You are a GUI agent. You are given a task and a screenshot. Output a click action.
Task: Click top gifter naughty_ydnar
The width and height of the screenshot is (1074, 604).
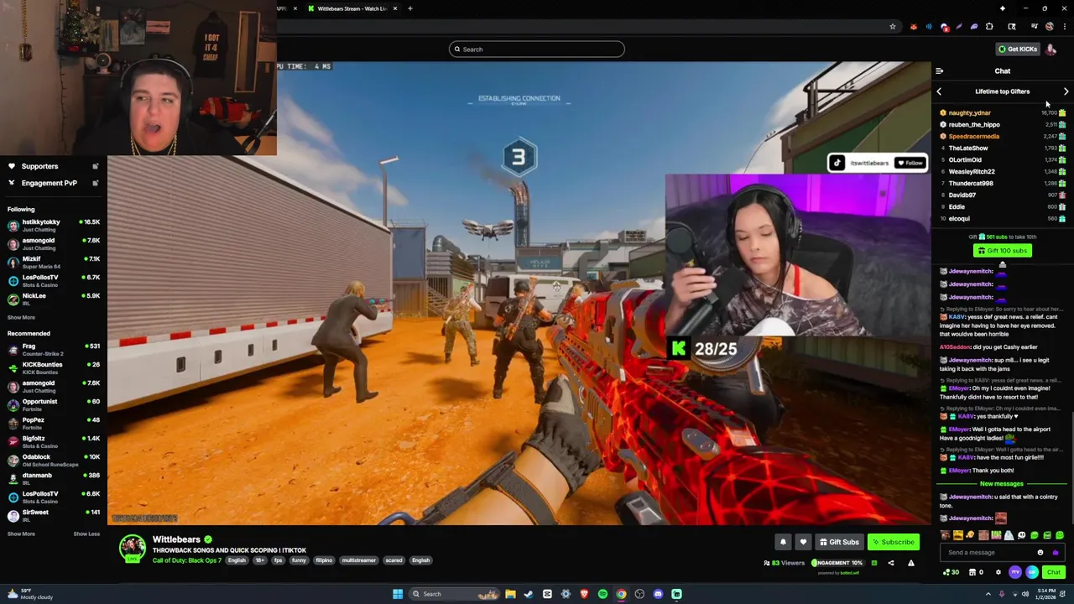click(969, 112)
